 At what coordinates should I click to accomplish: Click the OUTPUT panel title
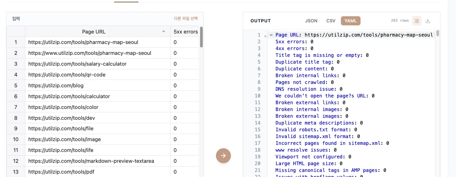click(x=261, y=21)
